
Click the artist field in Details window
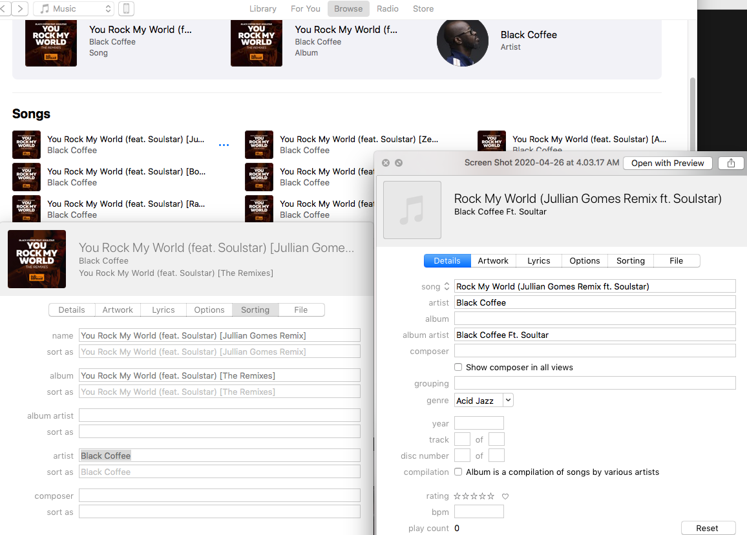pyautogui.click(x=595, y=302)
